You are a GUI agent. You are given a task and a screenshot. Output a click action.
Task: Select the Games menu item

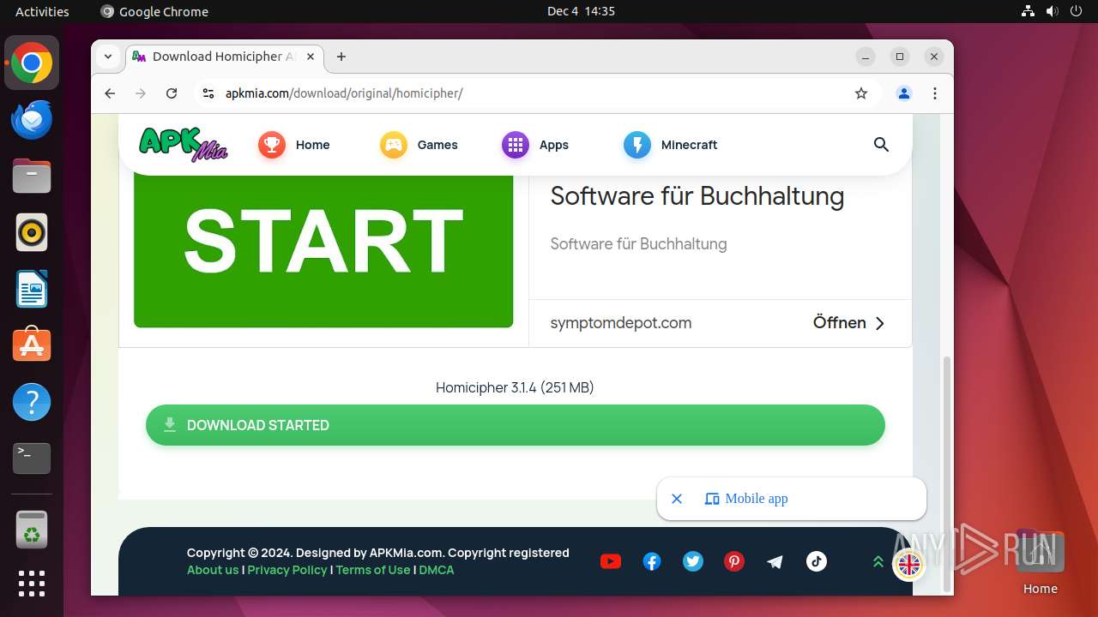point(437,145)
